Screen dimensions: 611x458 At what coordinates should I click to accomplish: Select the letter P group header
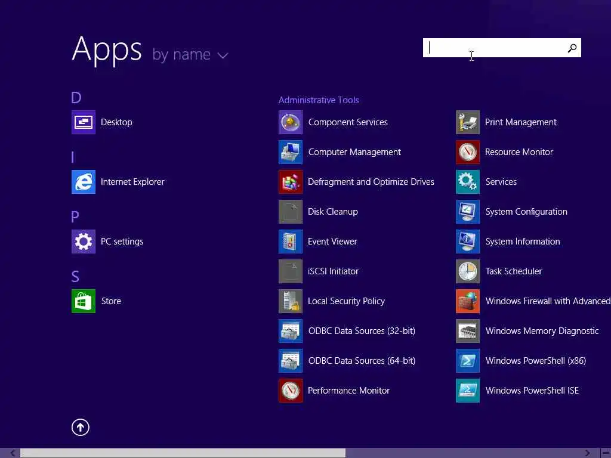tap(75, 216)
